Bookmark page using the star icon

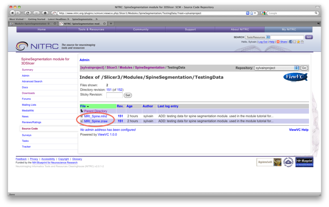(x=252, y=13)
